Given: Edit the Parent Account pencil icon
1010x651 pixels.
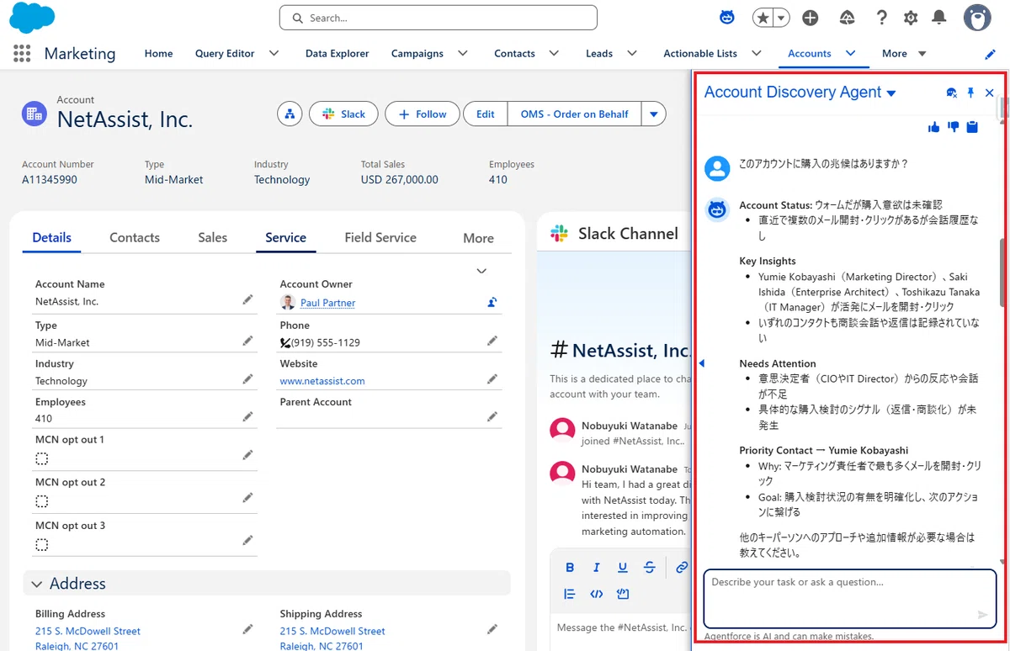Looking at the screenshot, I should (492, 416).
